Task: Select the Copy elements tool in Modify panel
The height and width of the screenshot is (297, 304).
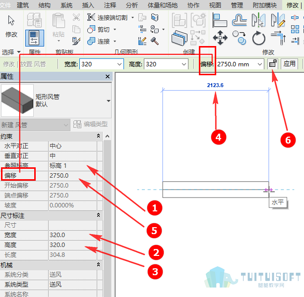Action: click(240, 38)
